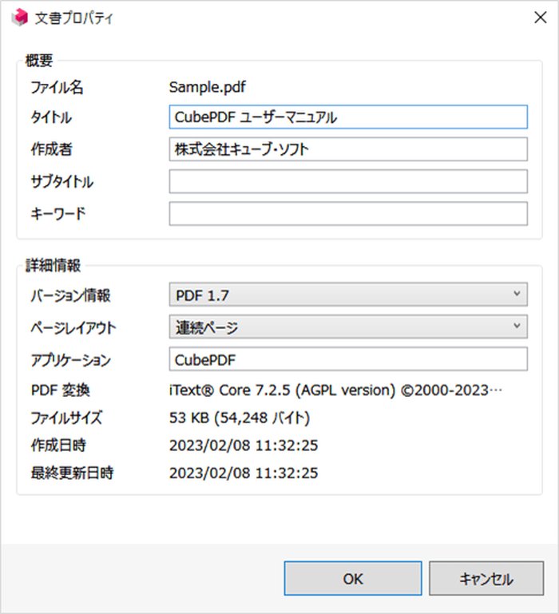Close the 文書プロパティ dialog
The image size is (559, 614).
click(x=540, y=18)
